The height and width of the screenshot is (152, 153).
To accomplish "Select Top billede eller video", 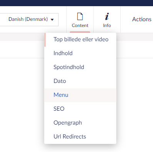I will 80,39.
